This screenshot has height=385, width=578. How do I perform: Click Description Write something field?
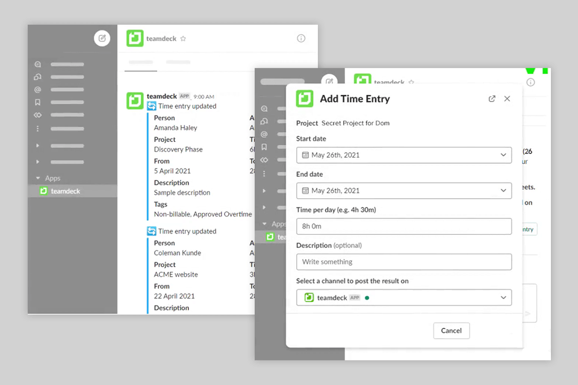403,262
